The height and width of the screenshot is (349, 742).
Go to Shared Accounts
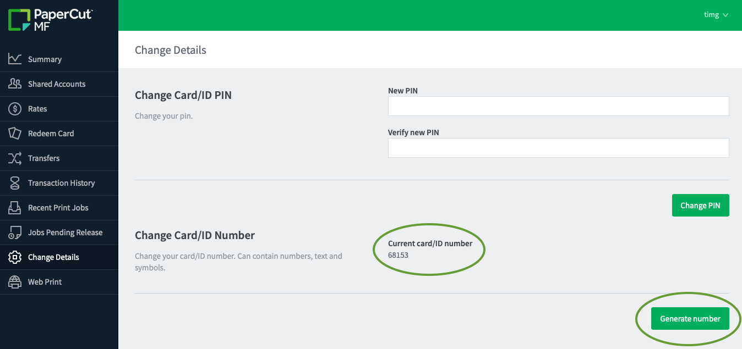pos(59,84)
